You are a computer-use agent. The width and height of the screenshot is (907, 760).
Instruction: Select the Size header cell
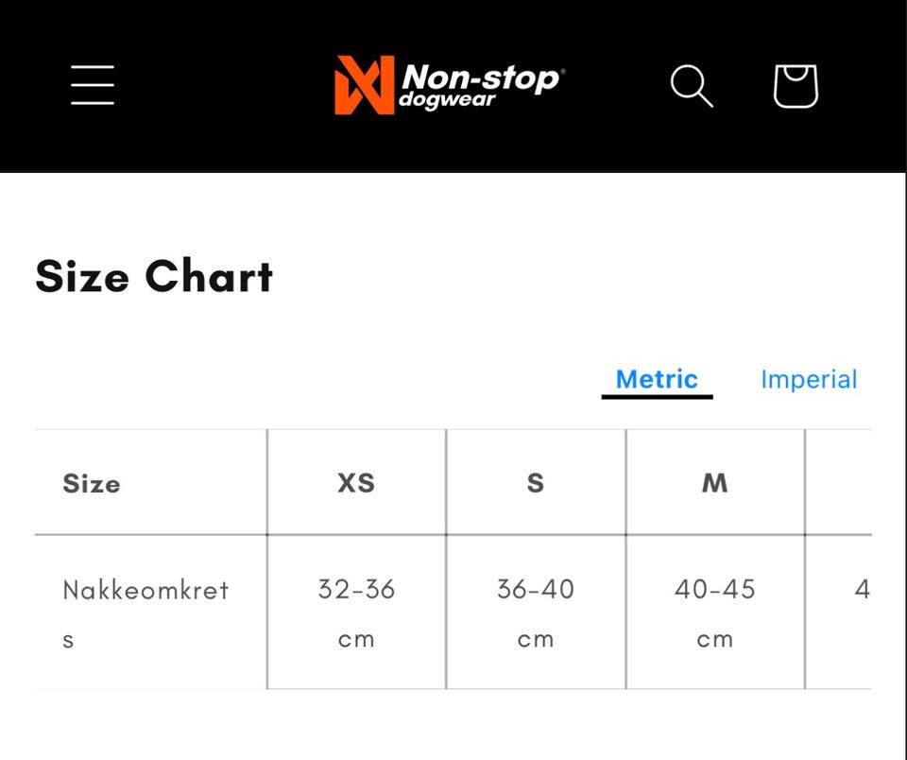tap(92, 483)
